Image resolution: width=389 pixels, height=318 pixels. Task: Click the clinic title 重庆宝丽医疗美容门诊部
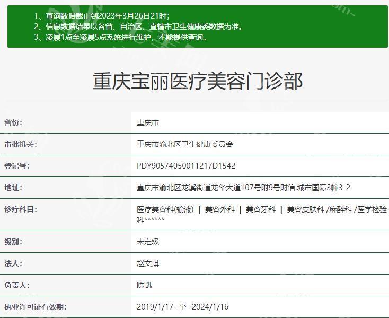[x=198, y=82]
